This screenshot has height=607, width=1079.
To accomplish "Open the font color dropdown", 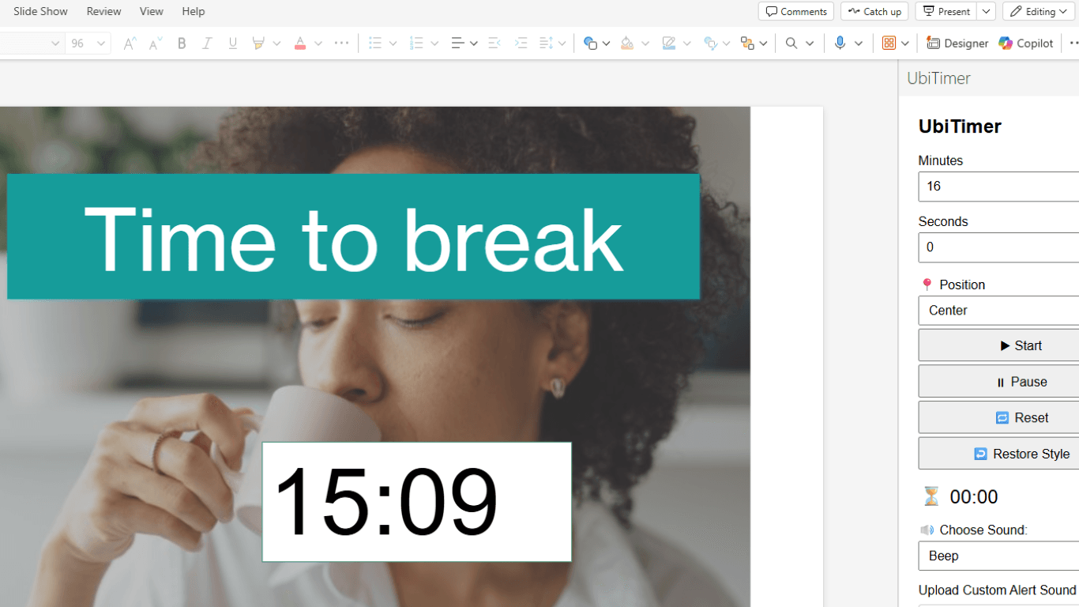I will (318, 43).
